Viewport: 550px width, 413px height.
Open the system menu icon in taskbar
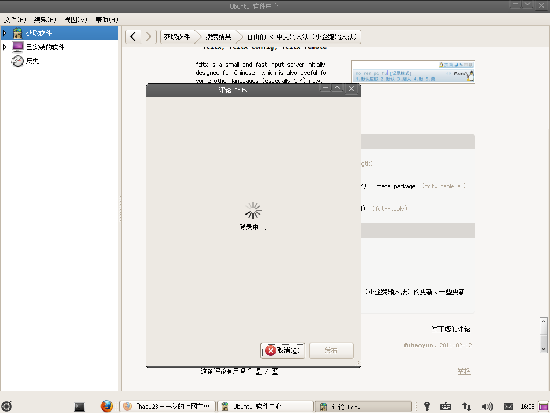6,407
